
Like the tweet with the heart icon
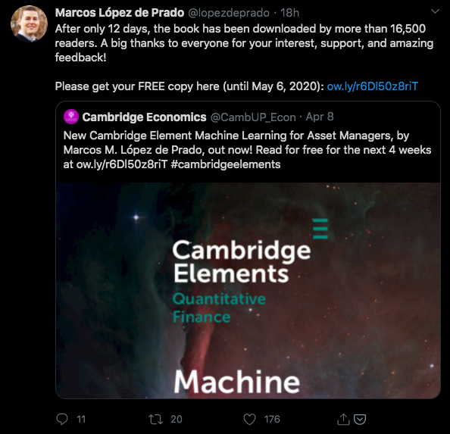249,419
